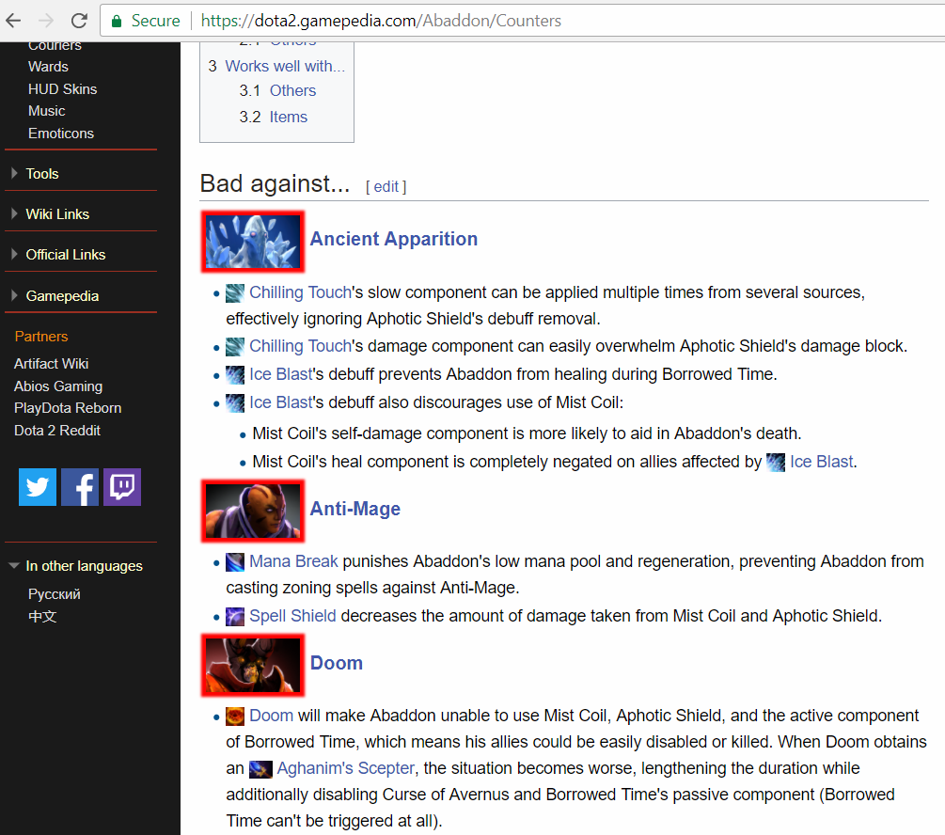Open Ice Blast link after 'allies affected by'
The width and height of the screenshot is (945, 835).
tap(822, 462)
